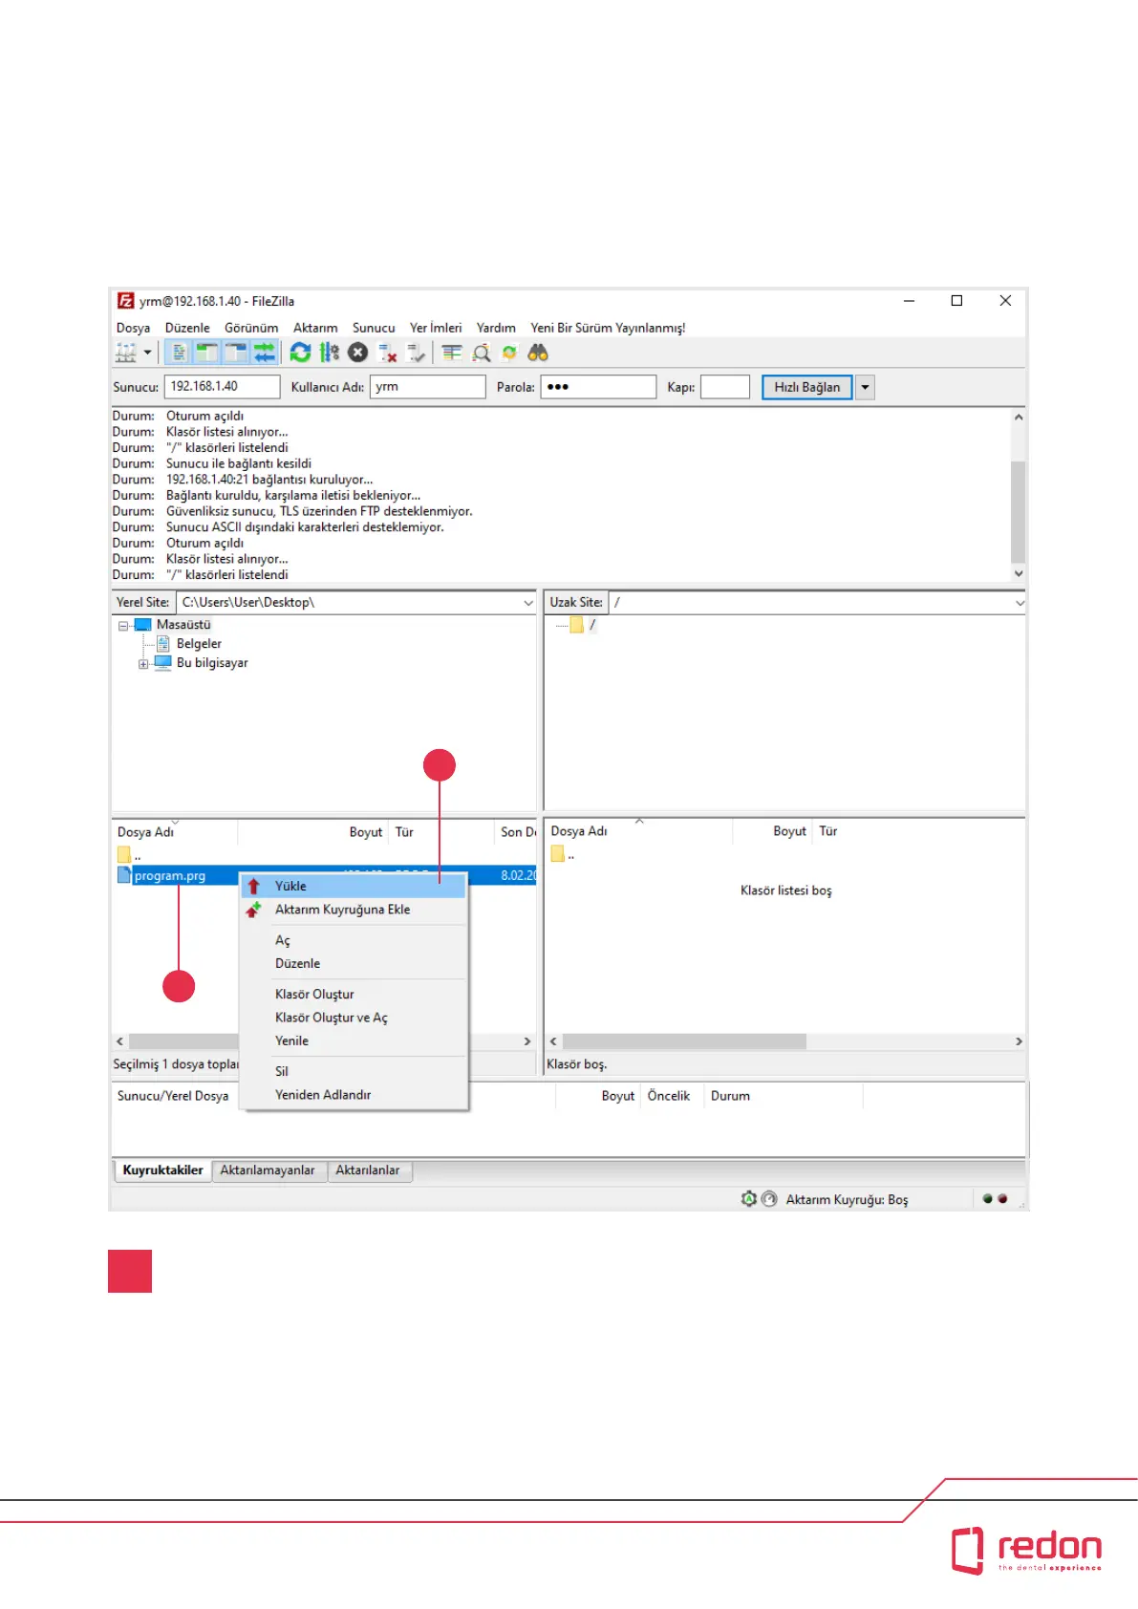Image resolution: width=1138 pixels, height=1609 pixels.
Task: Toggle synchronized browsing icon
Action: coord(510,353)
